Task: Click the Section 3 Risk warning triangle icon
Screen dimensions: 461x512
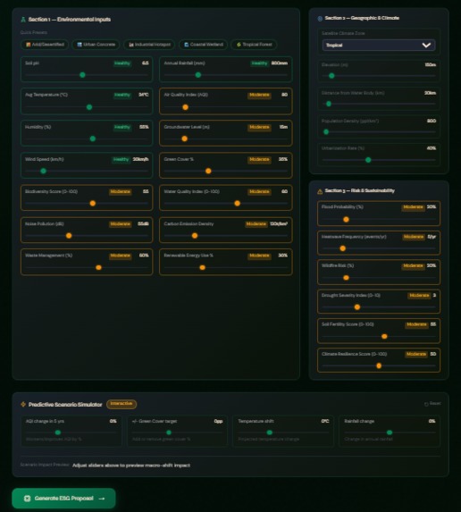Action: (x=320, y=191)
